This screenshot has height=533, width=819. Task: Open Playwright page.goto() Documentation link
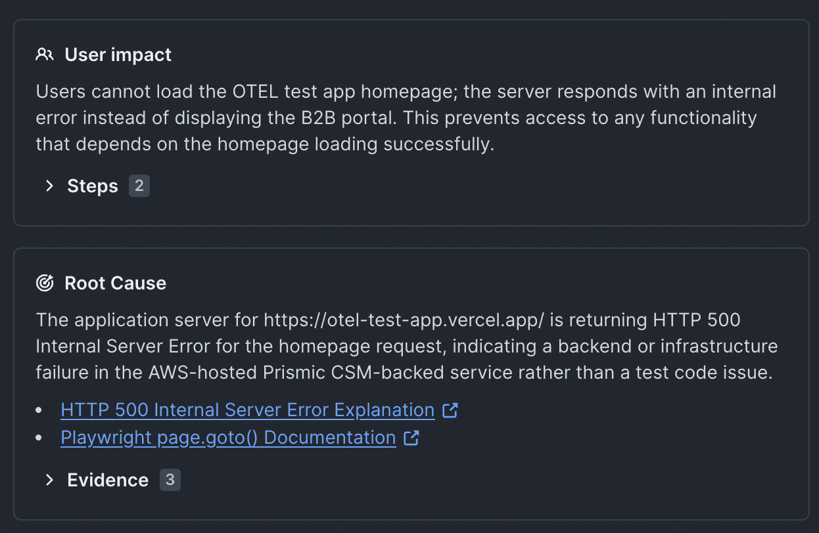click(x=228, y=438)
